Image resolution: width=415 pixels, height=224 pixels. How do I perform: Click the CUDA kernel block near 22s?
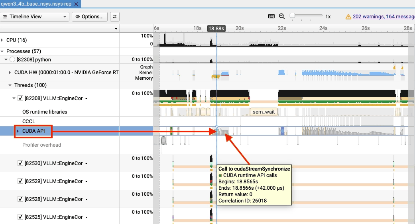point(281,73)
